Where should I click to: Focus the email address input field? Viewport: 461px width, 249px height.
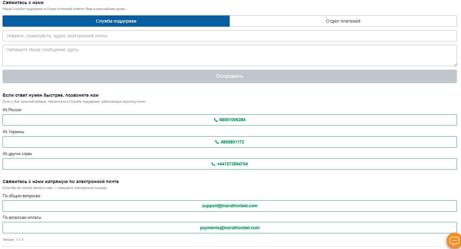tap(229, 36)
